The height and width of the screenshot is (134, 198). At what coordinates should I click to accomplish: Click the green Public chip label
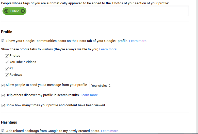(x=15, y=11)
